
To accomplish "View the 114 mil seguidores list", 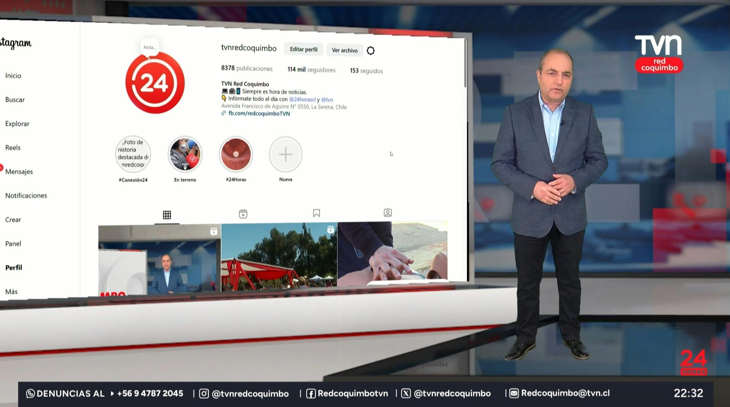I will tap(311, 69).
